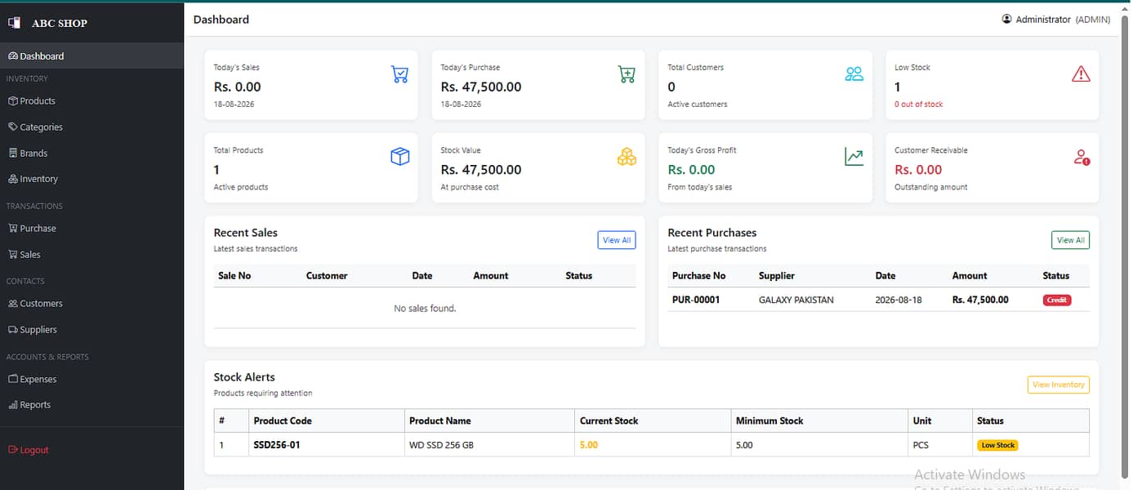Click purchase number PUR-00001

coord(696,300)
